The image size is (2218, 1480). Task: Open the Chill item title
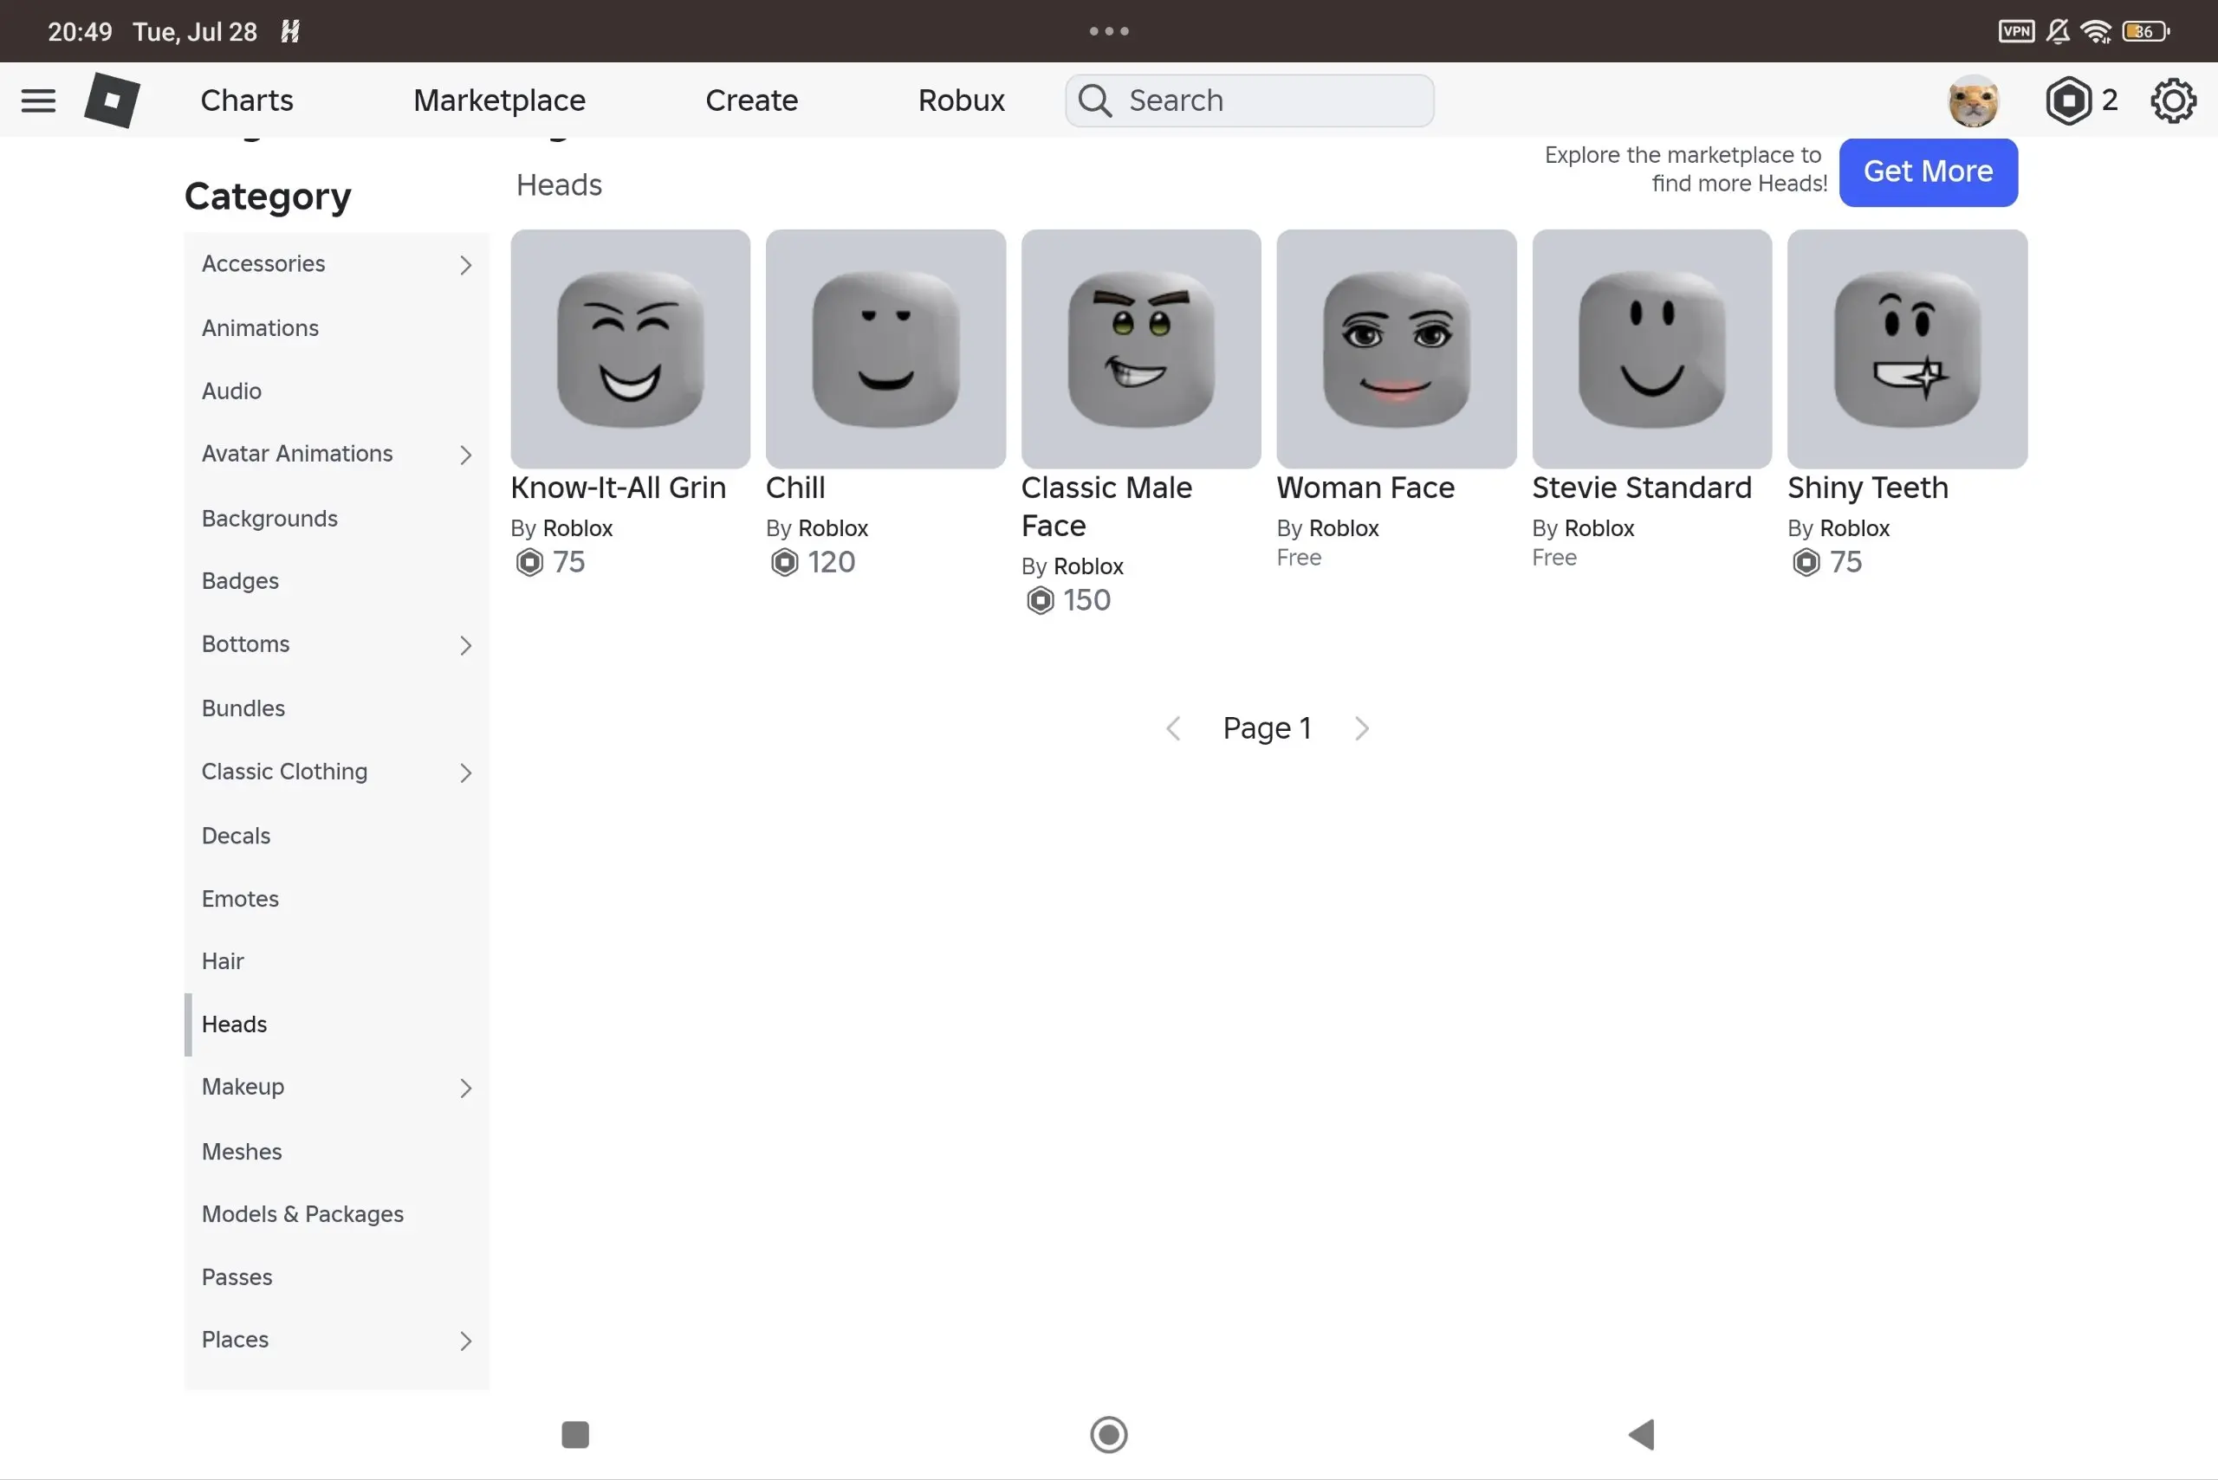[x=795, y=488]
